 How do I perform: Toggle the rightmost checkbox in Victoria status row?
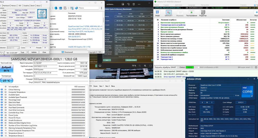(x=256, y=67)
